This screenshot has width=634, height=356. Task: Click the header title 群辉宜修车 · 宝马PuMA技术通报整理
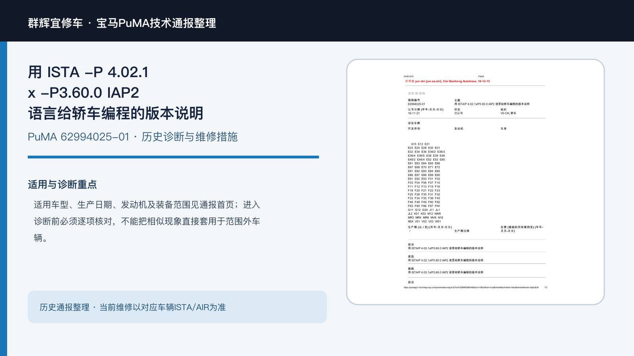tap(122, 23)
